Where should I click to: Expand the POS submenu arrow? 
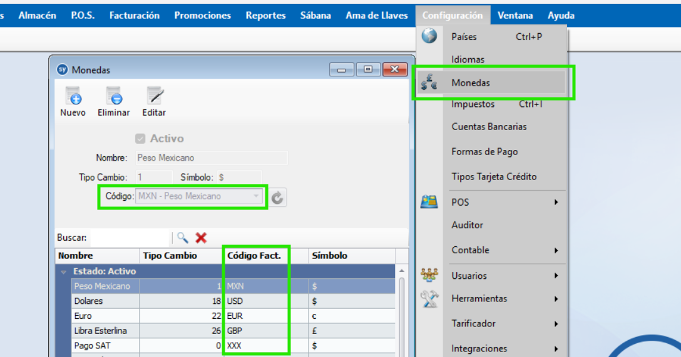556,202
